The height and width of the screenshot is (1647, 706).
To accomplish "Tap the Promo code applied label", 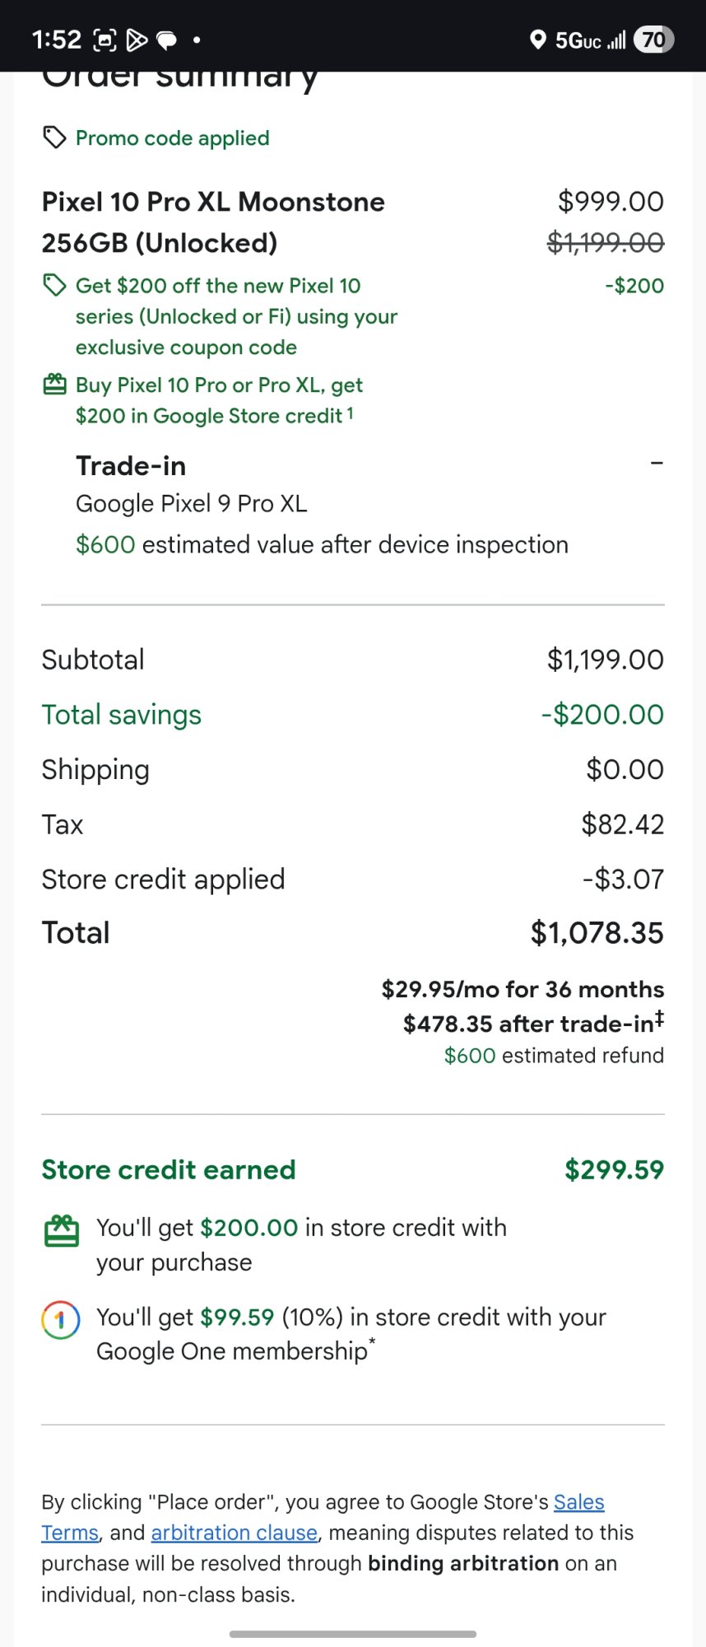I will 172,138.
